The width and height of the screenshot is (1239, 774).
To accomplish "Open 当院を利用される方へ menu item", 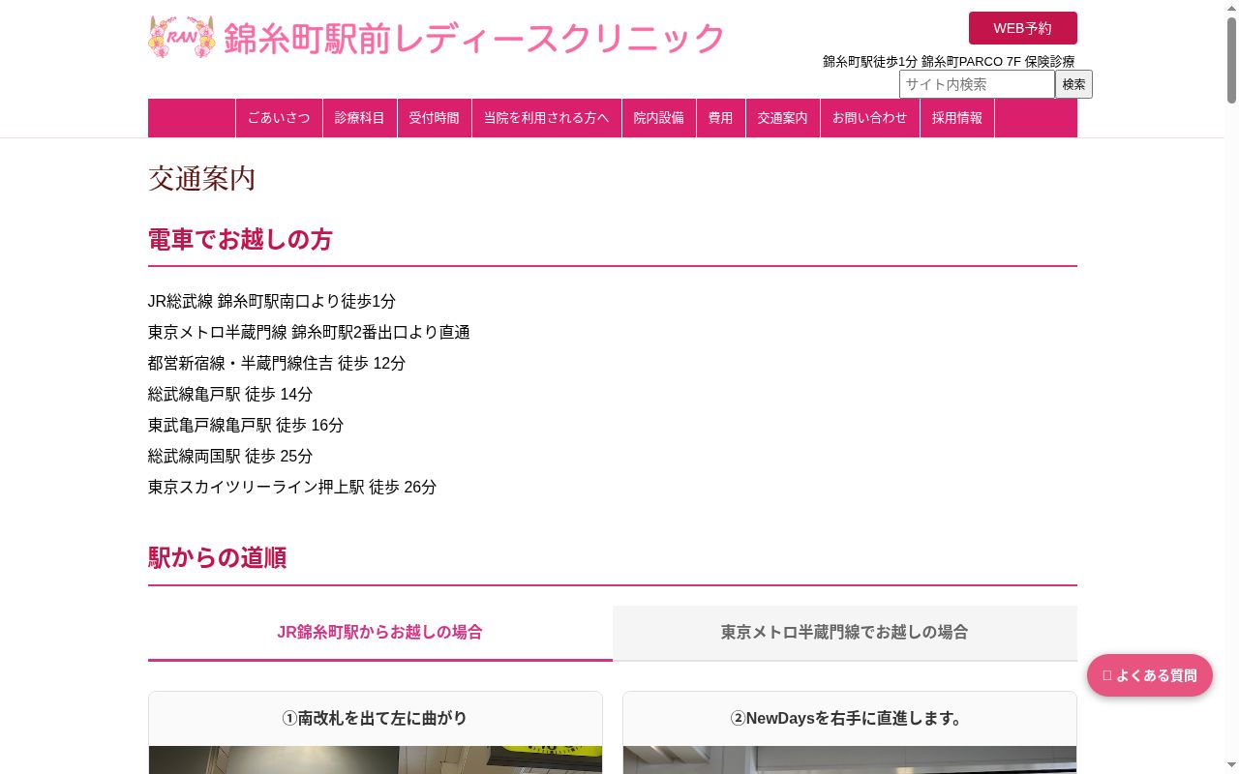I will click(547, 118).
